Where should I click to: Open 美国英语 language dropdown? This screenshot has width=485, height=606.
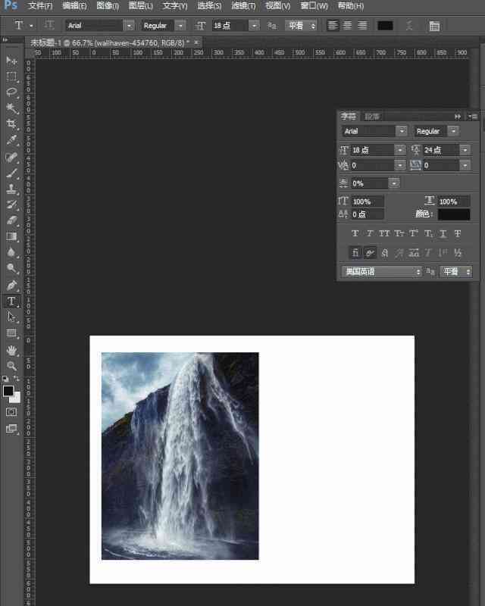(381, 271)
